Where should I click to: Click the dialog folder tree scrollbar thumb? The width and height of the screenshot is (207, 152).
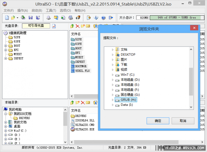[x=191, y=82]
